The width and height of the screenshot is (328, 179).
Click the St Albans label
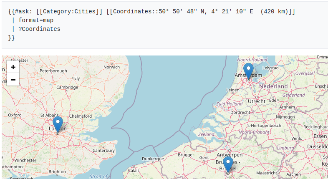point(50,115)
